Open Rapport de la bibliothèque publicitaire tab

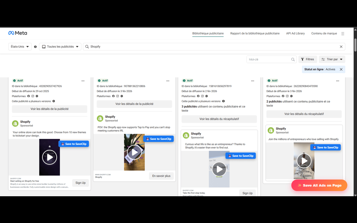[255, 33]
